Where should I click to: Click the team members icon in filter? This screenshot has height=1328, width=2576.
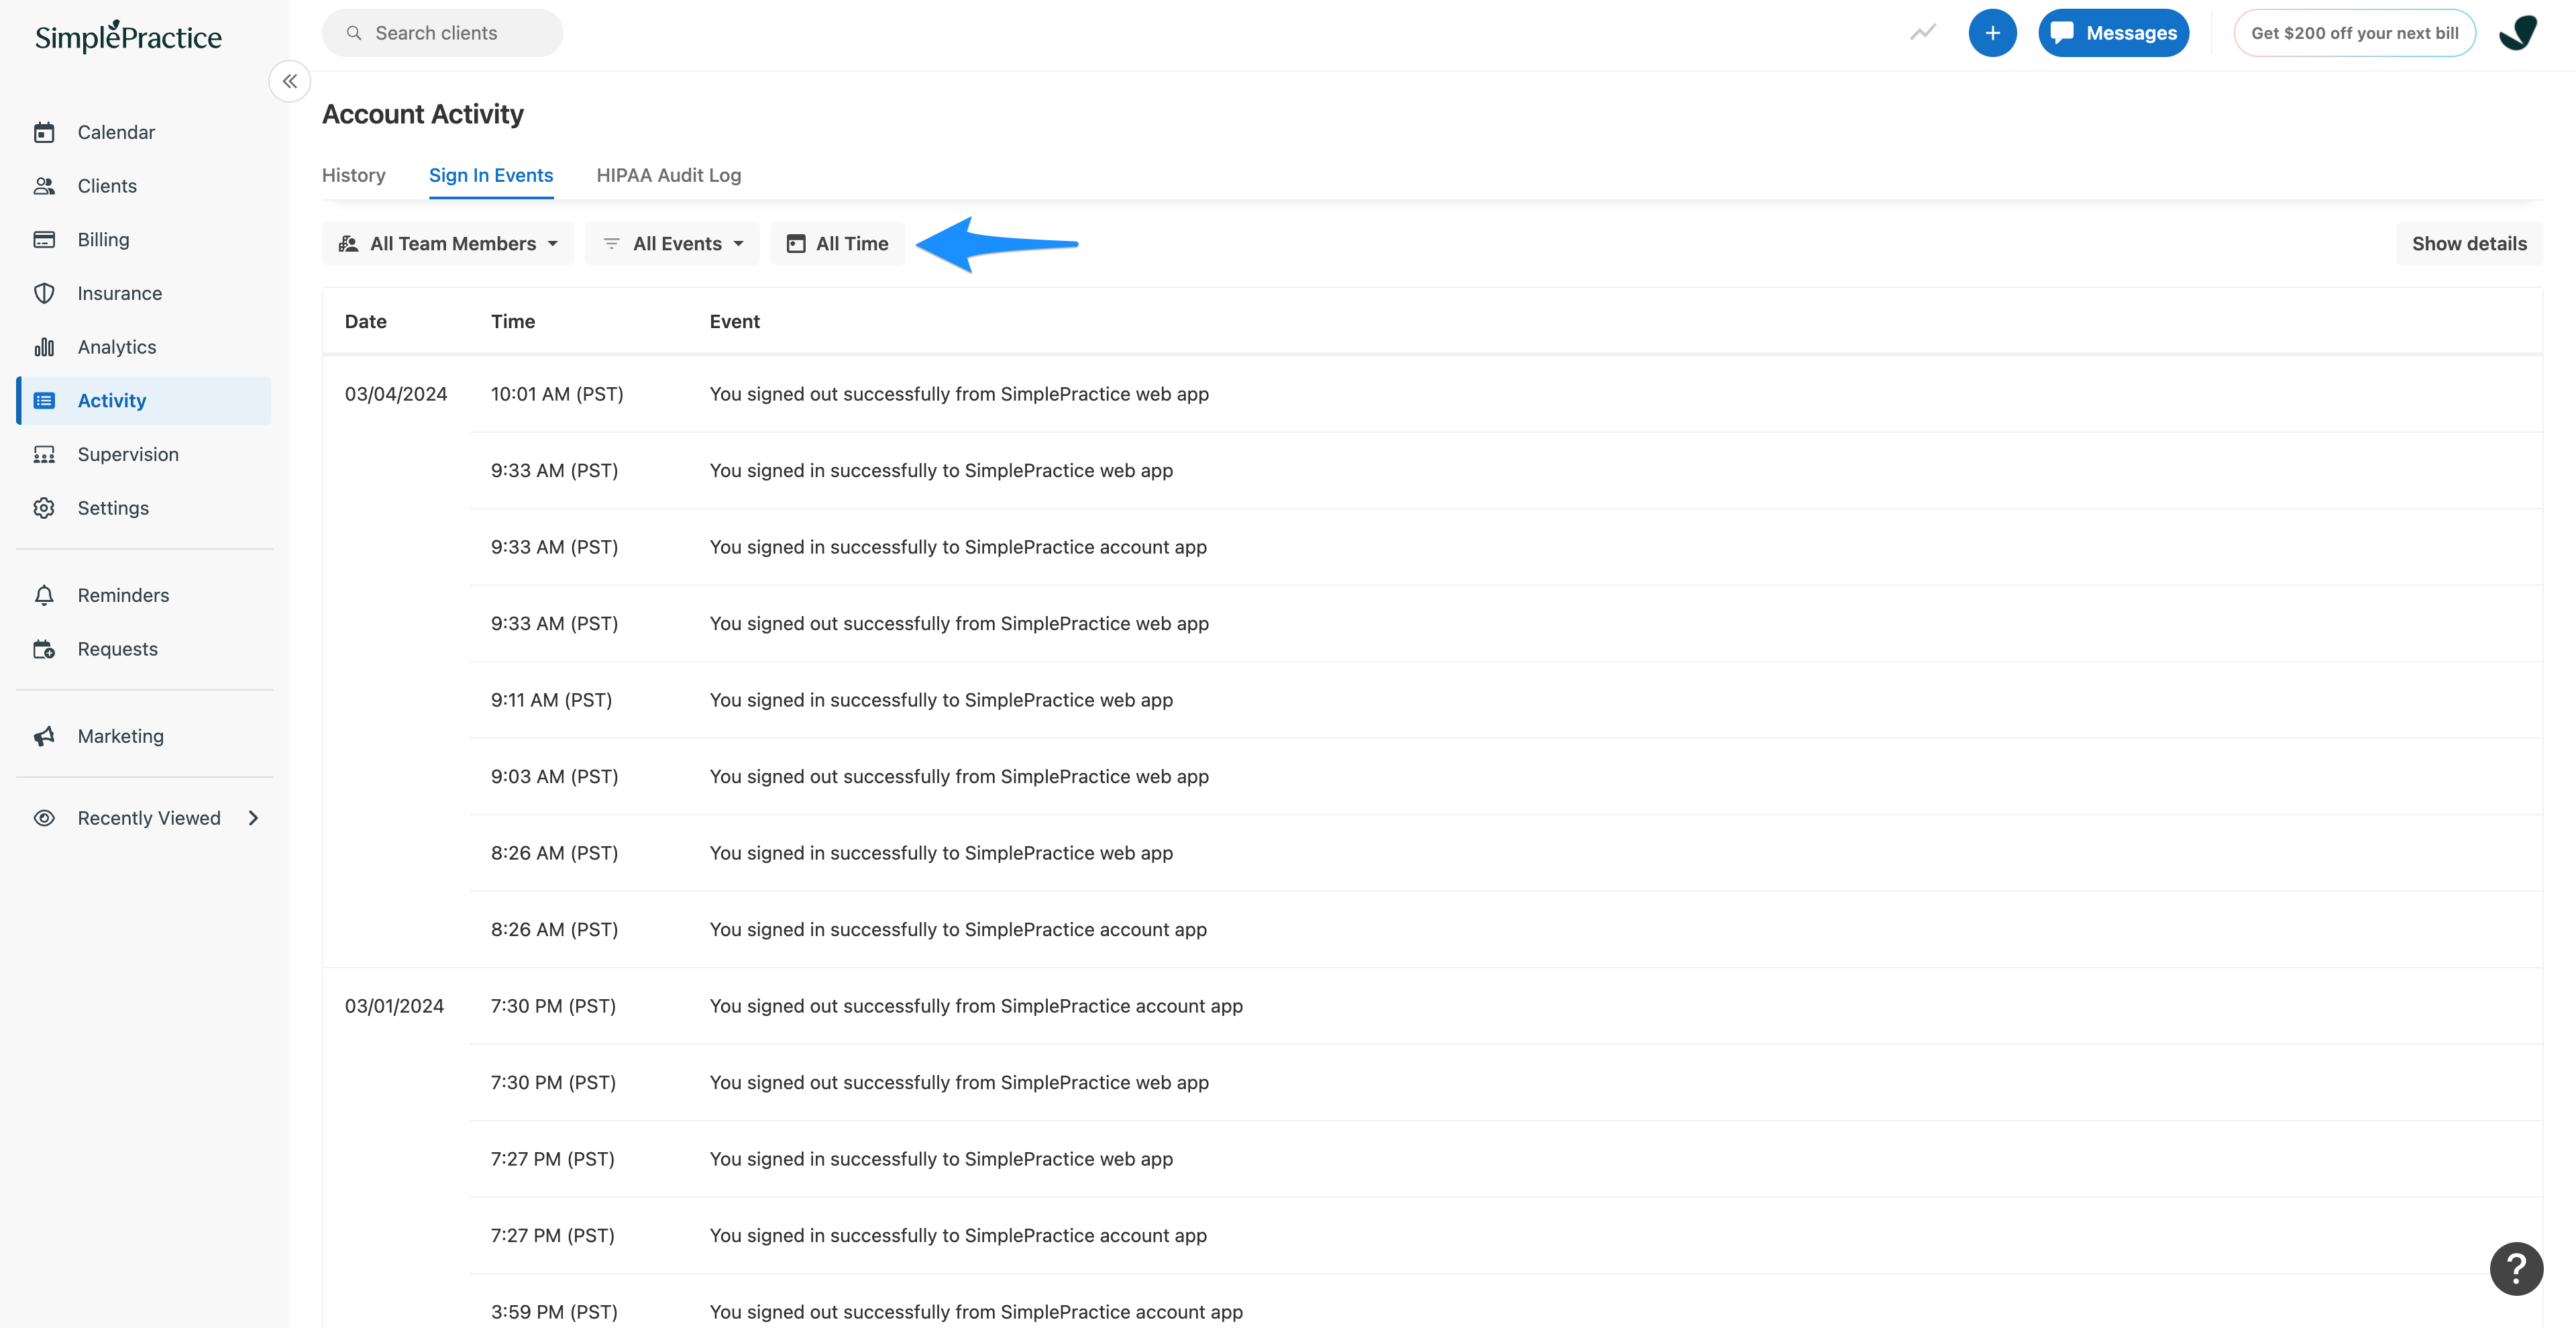point(348,244)
